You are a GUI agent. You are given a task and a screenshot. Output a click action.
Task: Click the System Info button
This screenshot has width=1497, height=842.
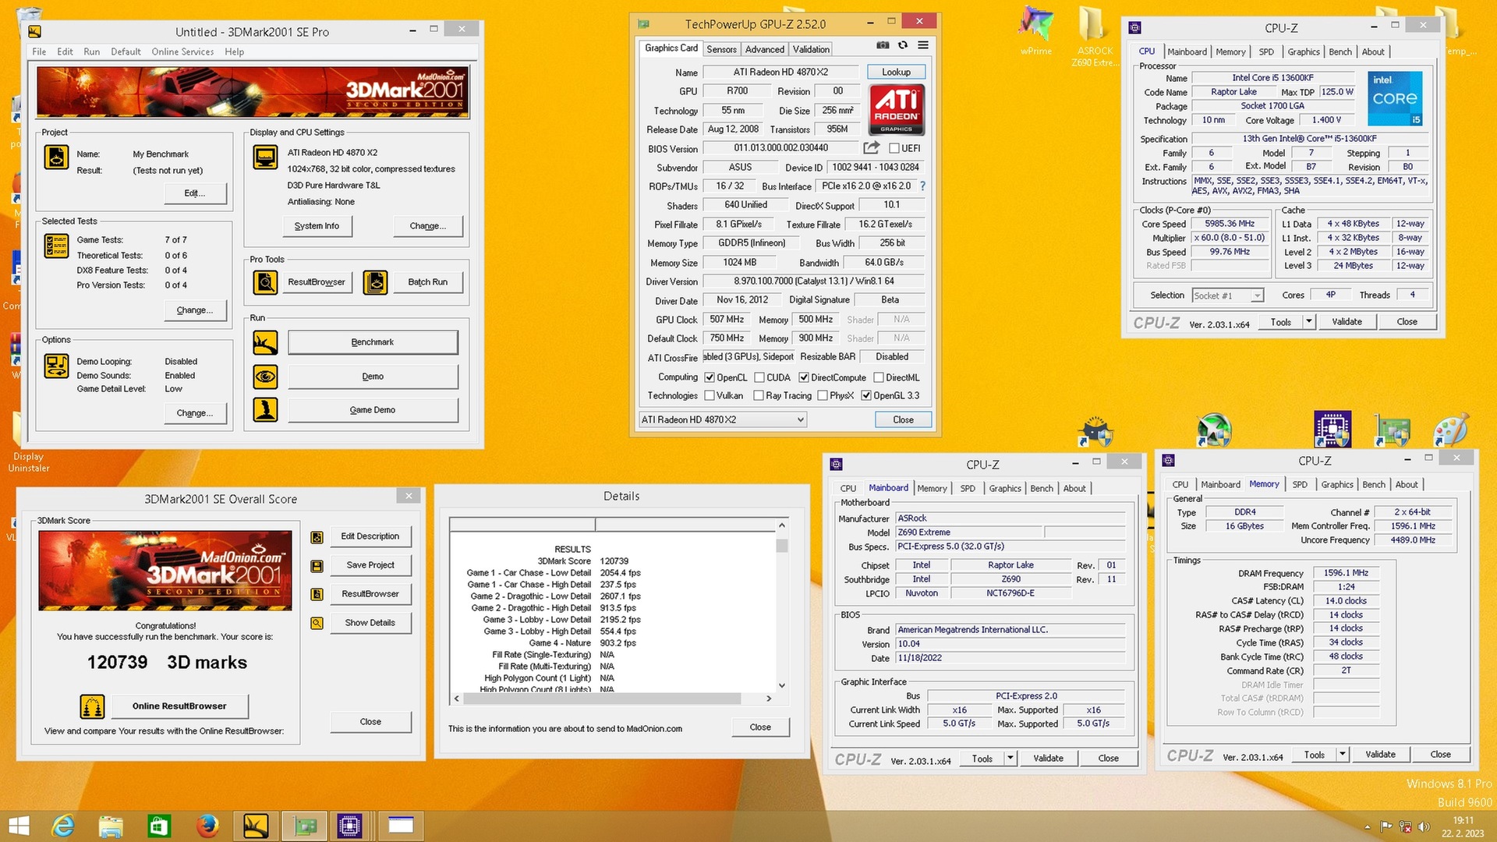pos(317,226)
